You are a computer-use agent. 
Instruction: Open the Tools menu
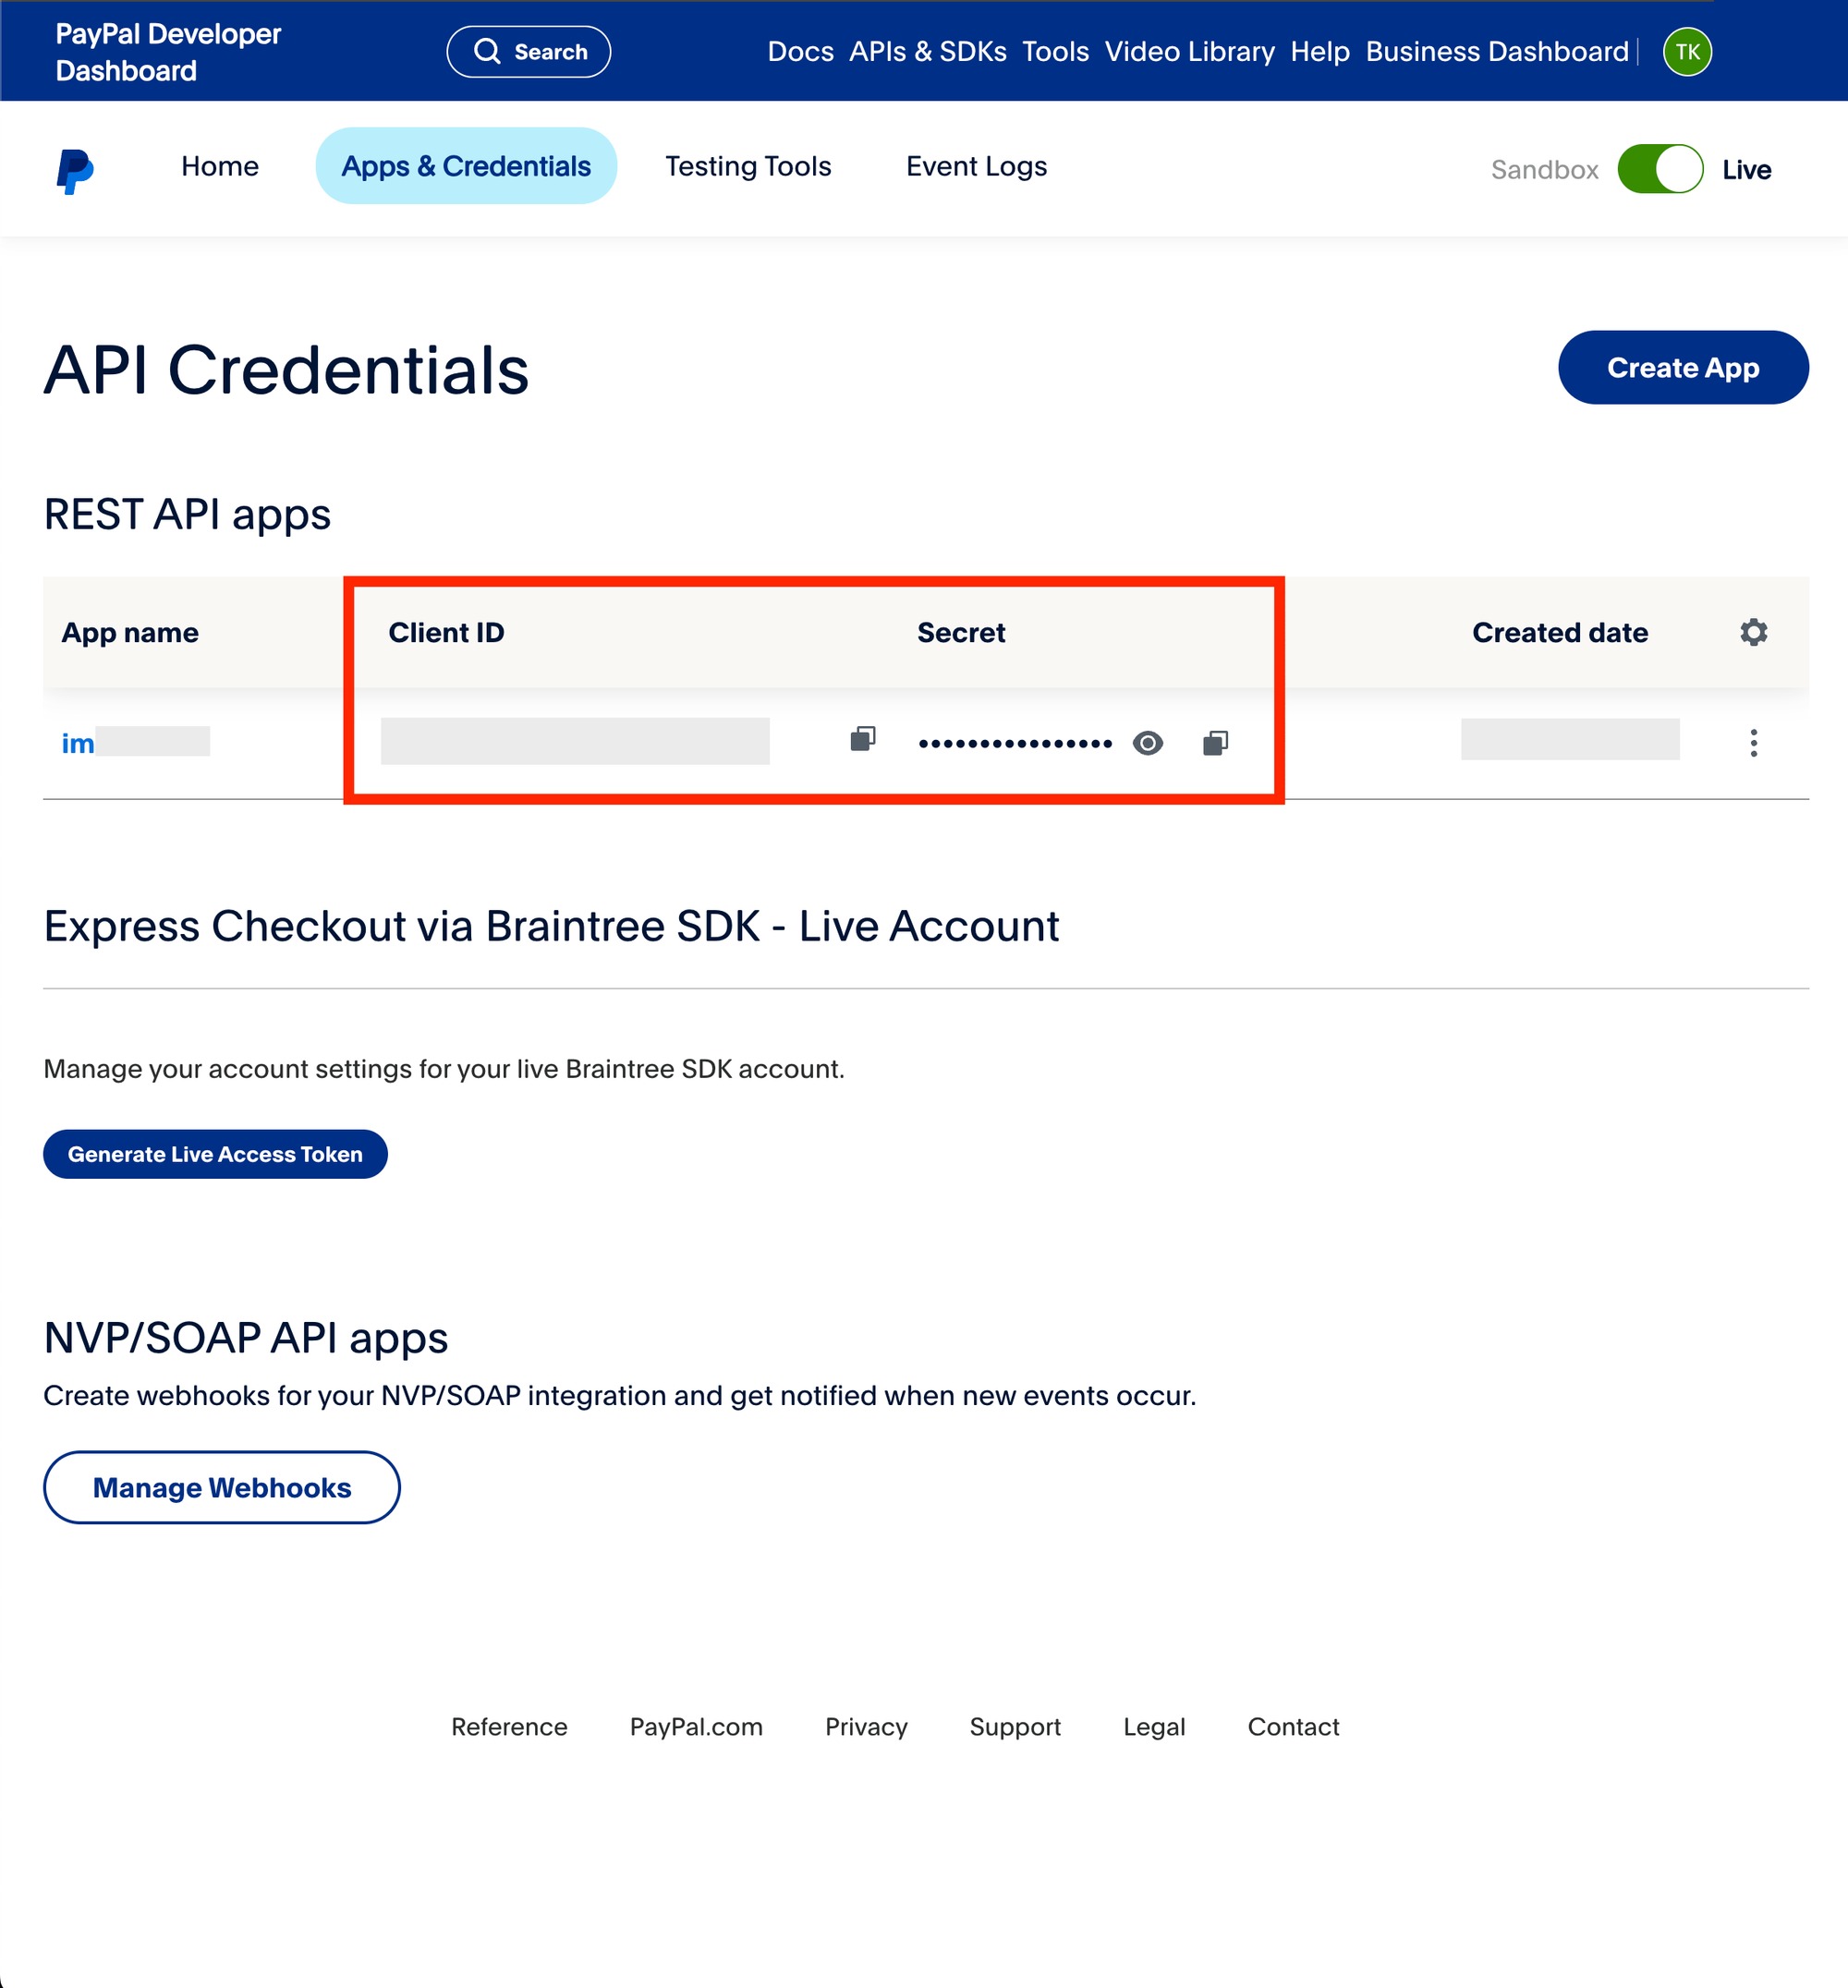(1055, 52)
